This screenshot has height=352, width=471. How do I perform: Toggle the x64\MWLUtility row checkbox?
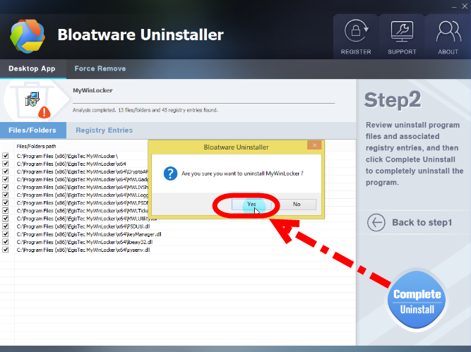(6, 218)
